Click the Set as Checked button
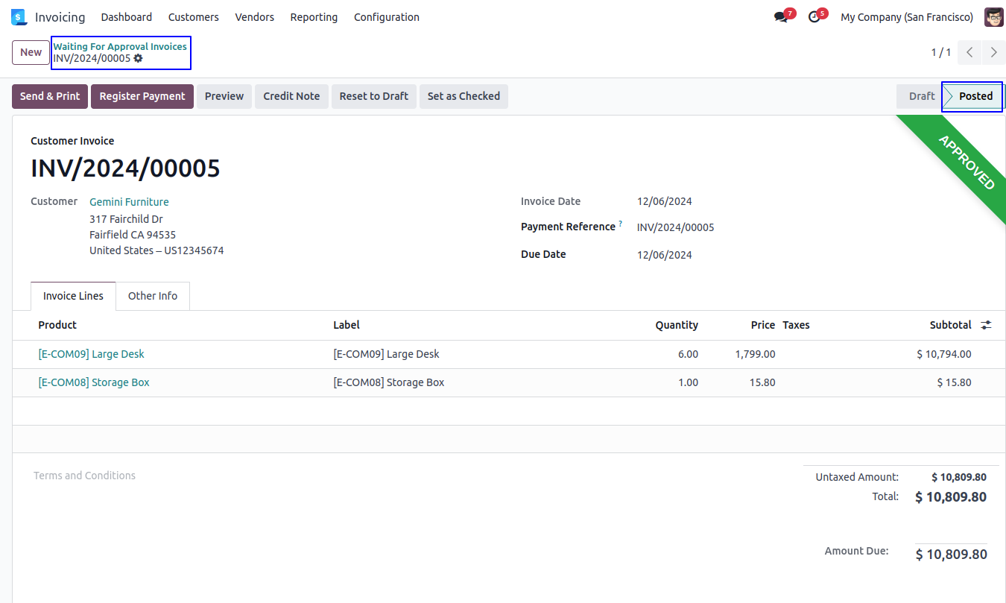The image size is (1006, 603). coord(464,96)
